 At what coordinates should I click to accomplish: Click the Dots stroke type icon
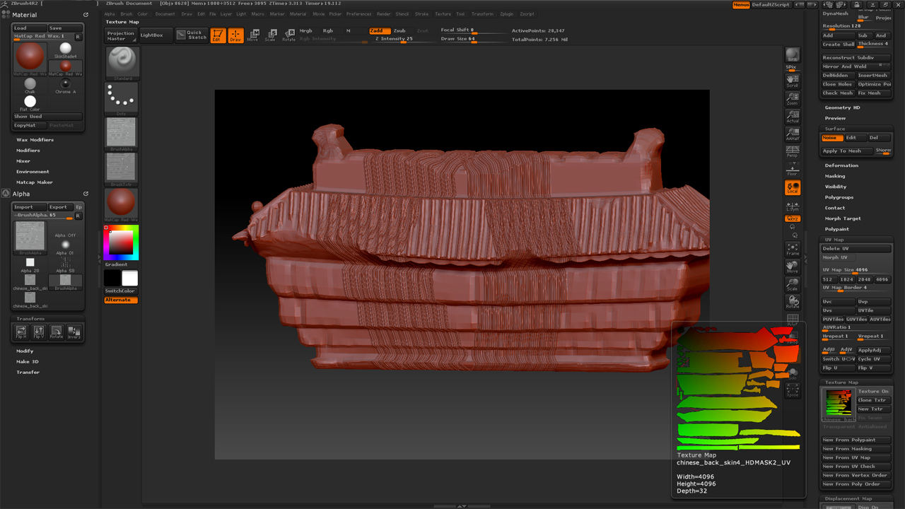tap(122, 98)
